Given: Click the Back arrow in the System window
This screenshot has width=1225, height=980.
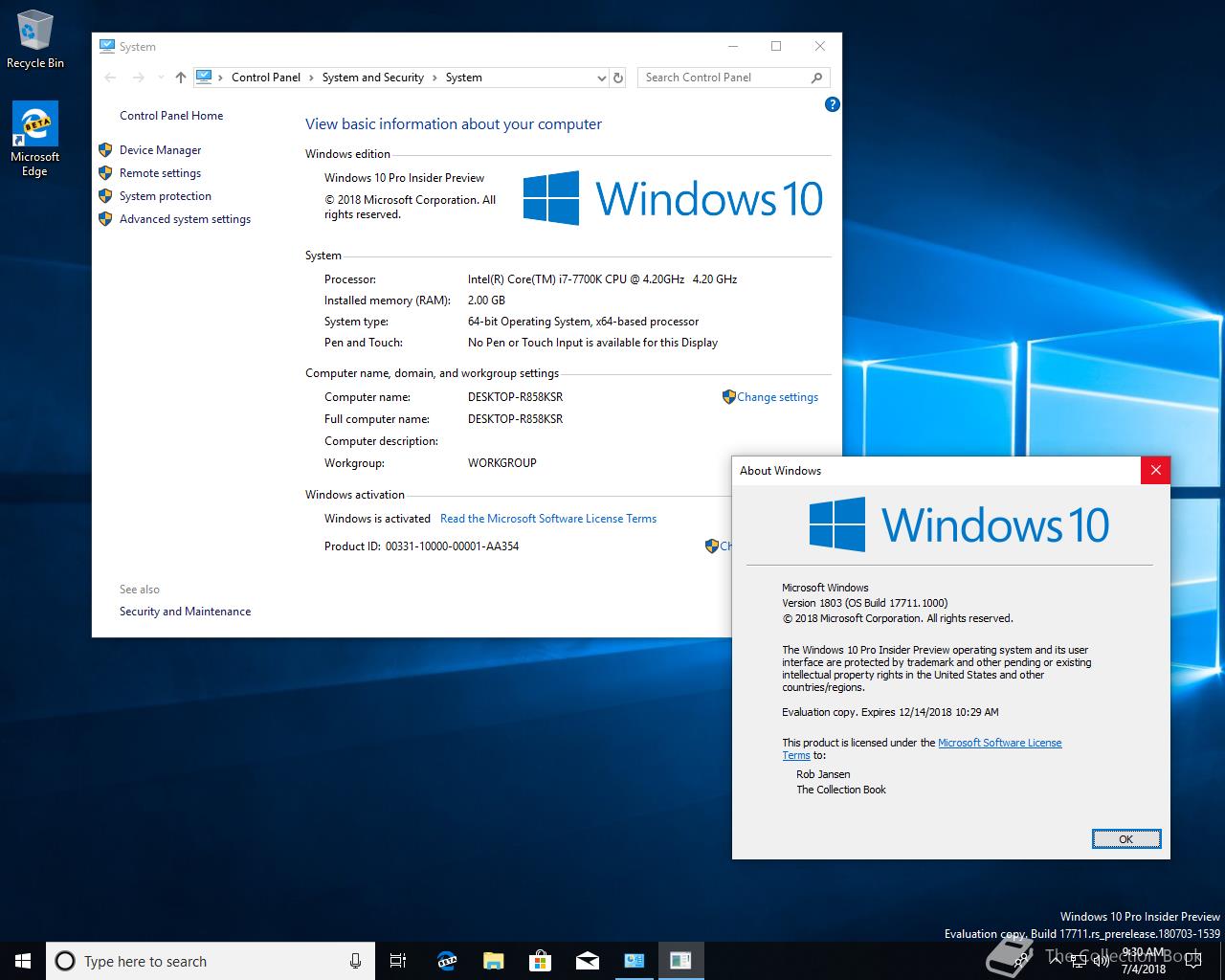Looking at the screenshot, I should [110, 78].
